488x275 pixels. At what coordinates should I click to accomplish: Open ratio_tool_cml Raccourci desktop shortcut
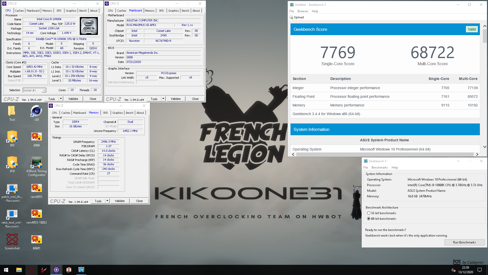(x=12, y=218)
